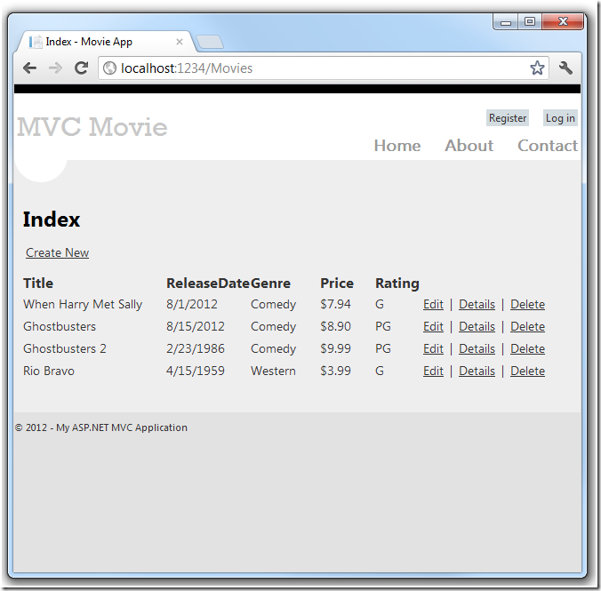
Task: Click the Create New link
Action: coord(57,253)
